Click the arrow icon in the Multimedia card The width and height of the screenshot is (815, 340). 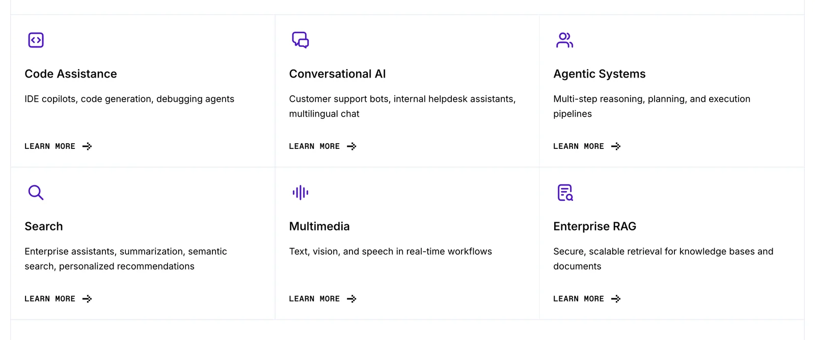351,299
